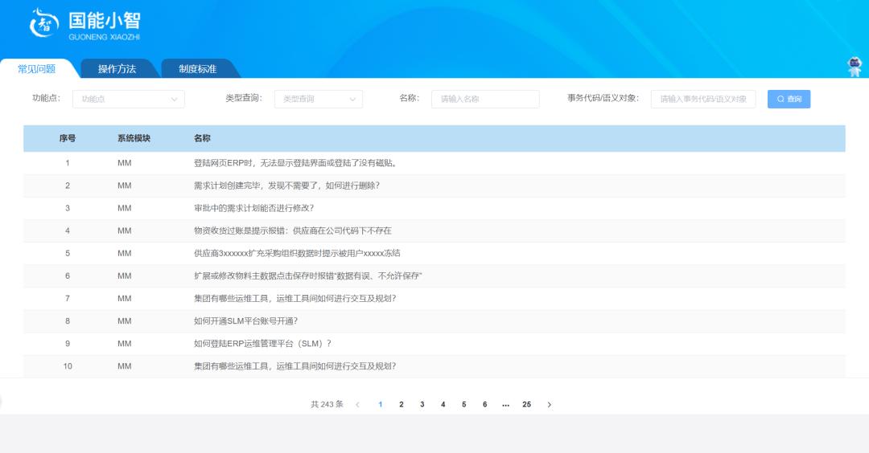
Task: Switch to the 操作方法 tab
Action: tap(117, 69)
